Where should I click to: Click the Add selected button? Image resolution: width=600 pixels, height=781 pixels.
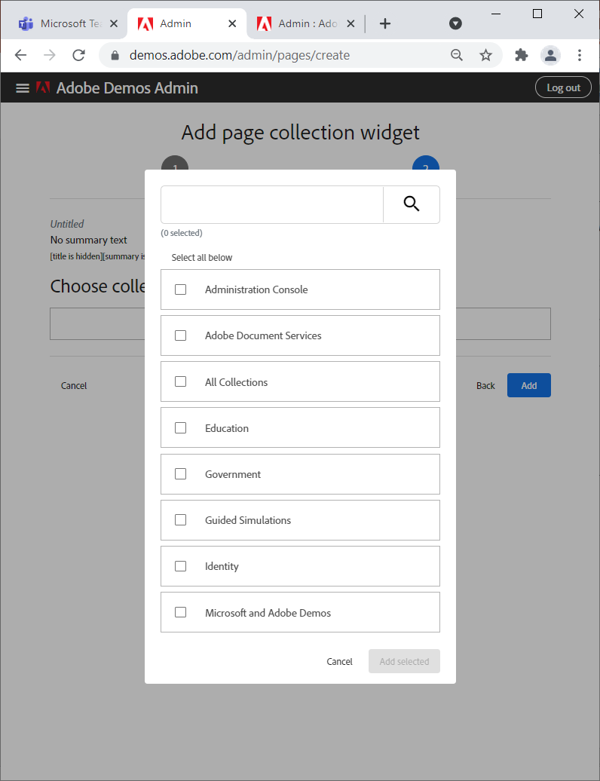point(404,661)
